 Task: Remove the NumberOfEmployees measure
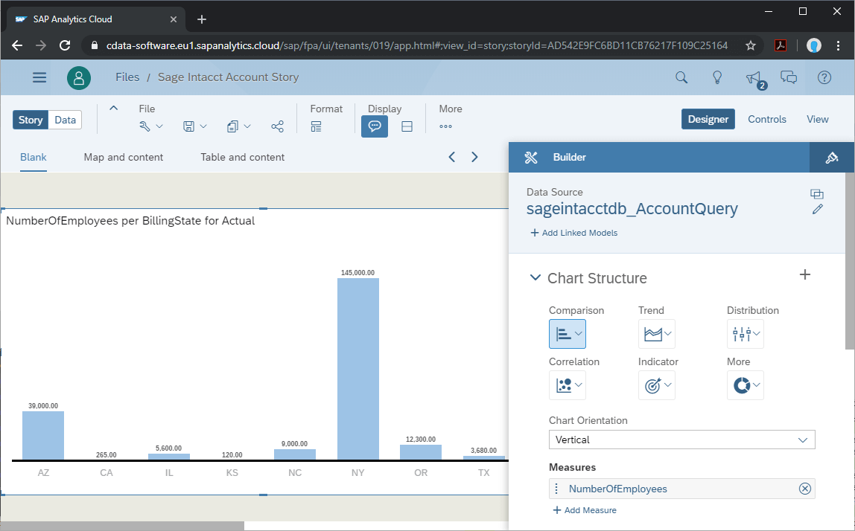pyautogui.click(x=804, y=489)
